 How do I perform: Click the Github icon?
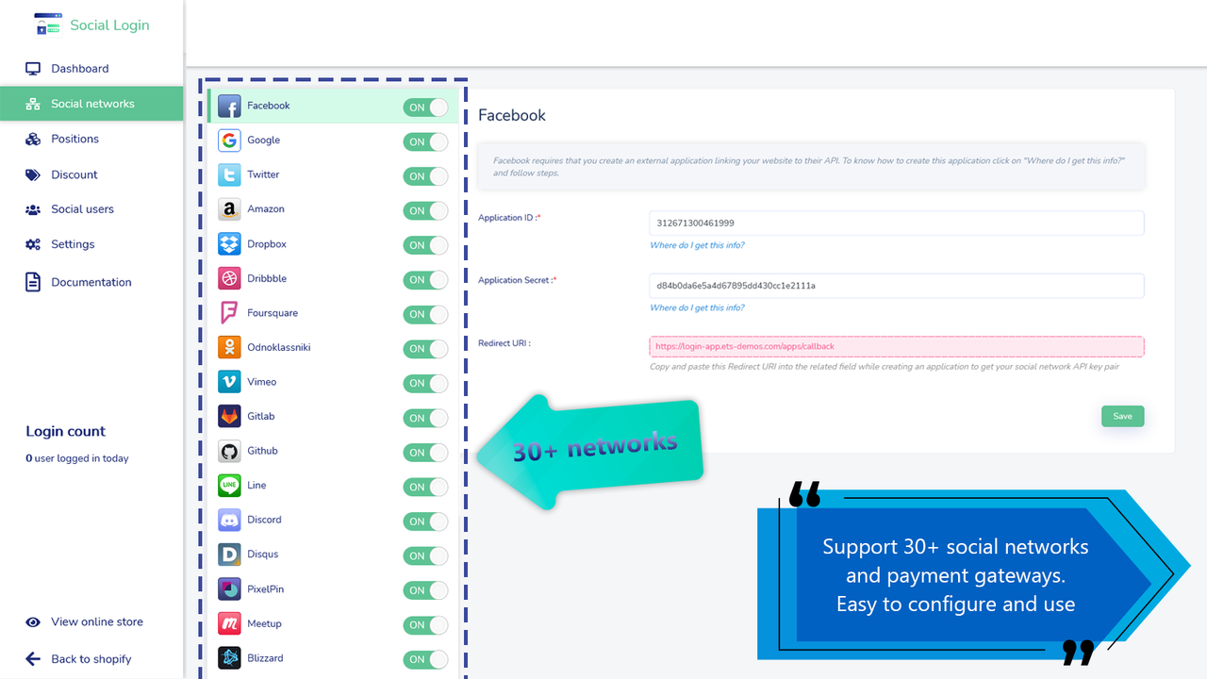(x=228, y=451)
